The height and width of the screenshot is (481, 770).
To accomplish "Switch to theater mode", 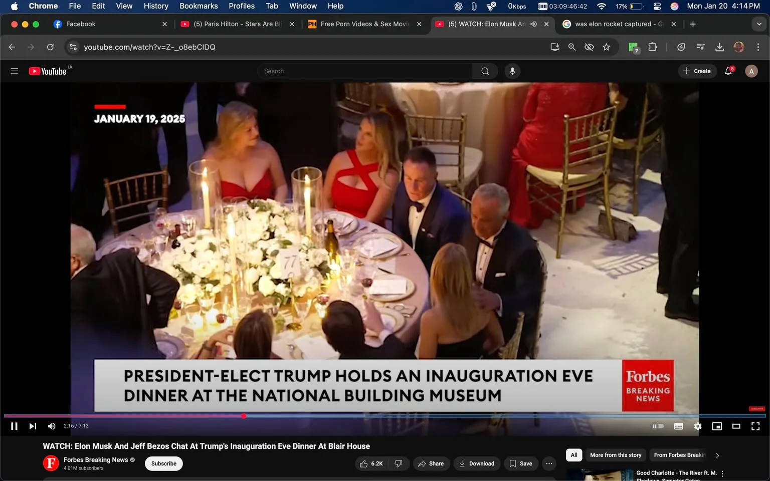I will coord(736,426).
